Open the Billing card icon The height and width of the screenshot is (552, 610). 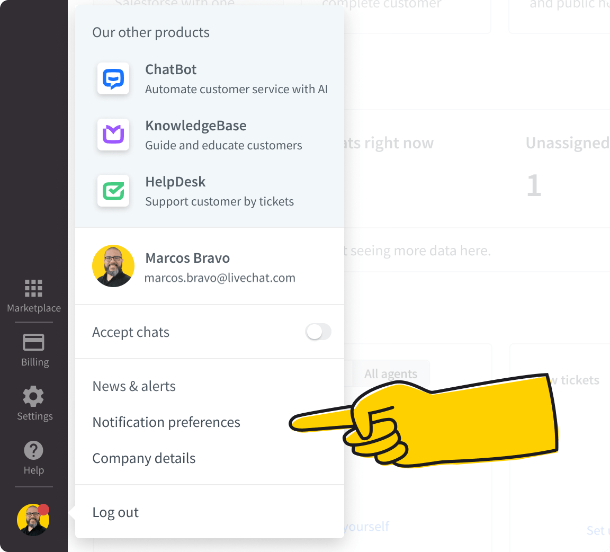pyautogui.click(x=33, y=342)
